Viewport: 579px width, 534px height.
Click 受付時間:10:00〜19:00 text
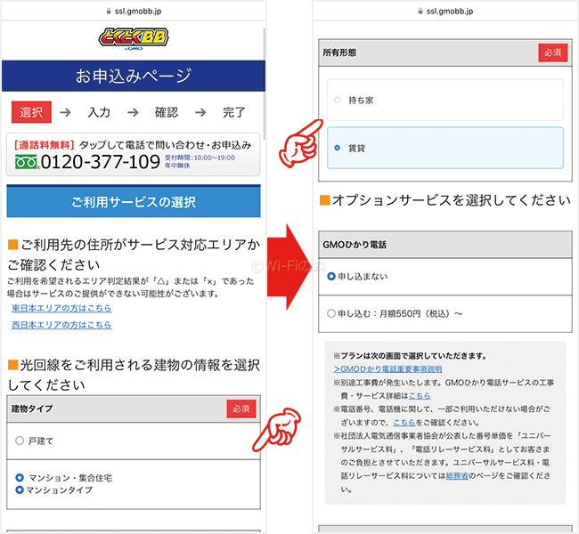tap(200, 158)
